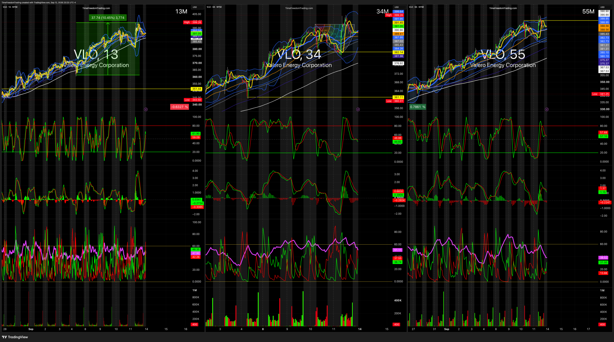Screen dimensions: 614x342
Task: Click the purple lightning icon on 55M chart
Action: pyautogui.click(x=547, y=109)
